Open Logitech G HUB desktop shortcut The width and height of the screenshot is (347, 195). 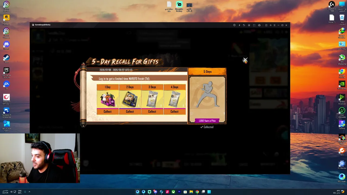332,6
